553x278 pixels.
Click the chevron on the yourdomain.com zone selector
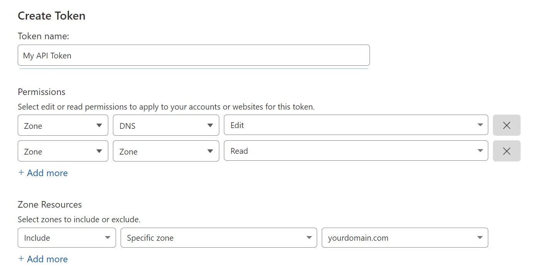pos(480,238)
